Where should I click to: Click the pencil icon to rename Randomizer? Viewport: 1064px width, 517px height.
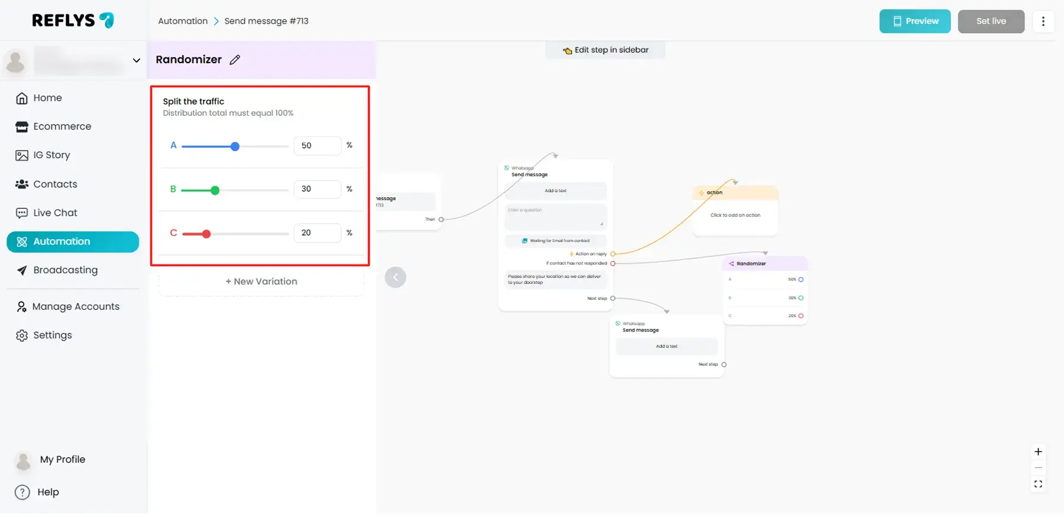[235, 60]
